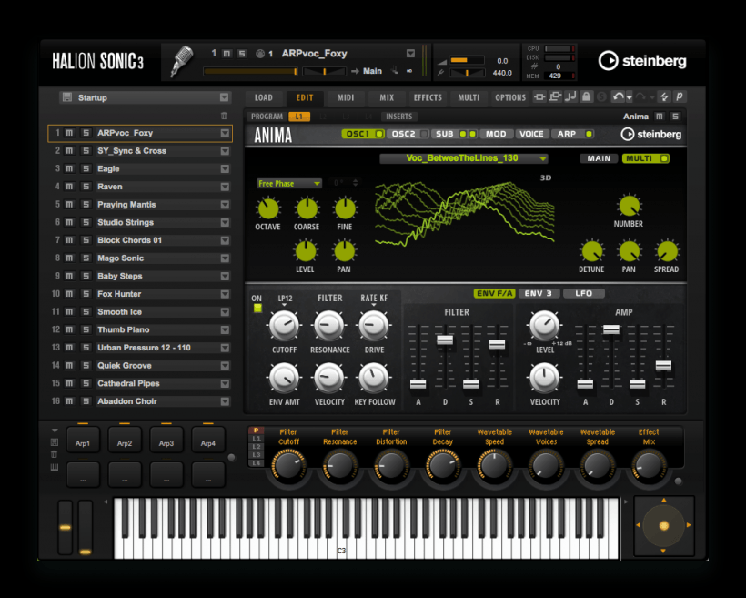Click amp envelope Release fader
746x598 pixels.
point(663,366)
